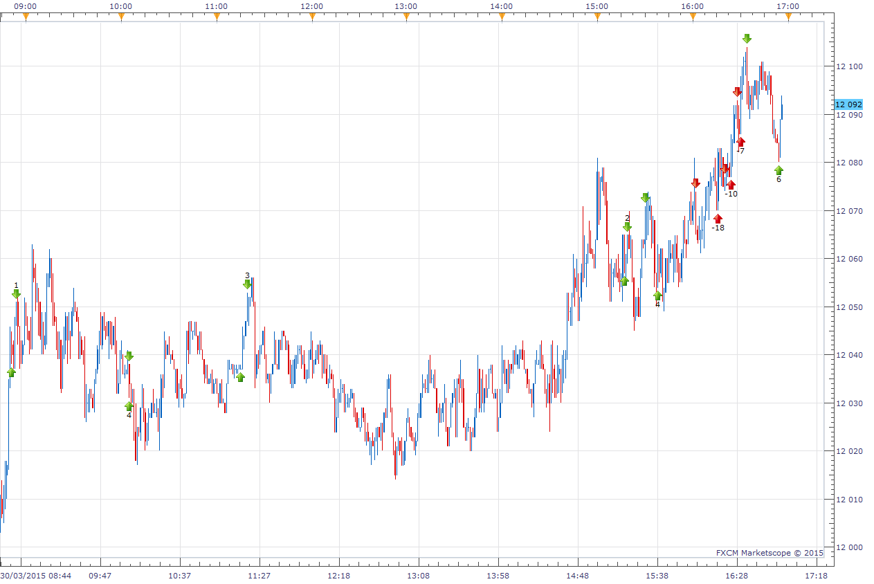
Task: Click the unlabeled green down arrow near 12 072
Action: pos(645,198)
